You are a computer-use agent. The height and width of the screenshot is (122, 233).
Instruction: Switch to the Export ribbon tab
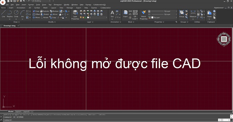(x=79, y=8)
